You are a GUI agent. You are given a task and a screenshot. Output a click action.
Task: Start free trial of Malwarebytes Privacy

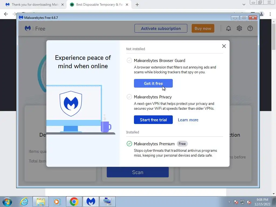pos(153,120)
